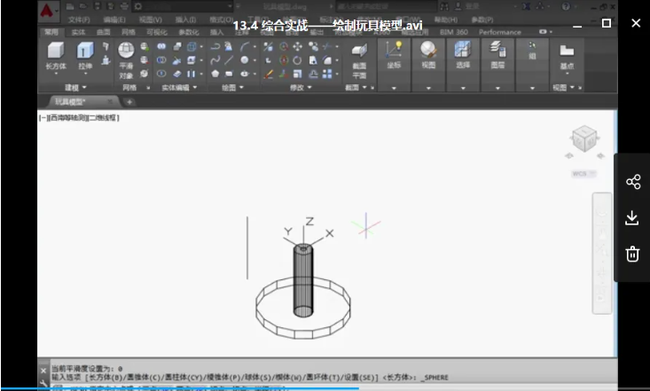The height and width of the screenshot is (391, 650).
Task: Choose the Line draw tool
Action: 229,60
